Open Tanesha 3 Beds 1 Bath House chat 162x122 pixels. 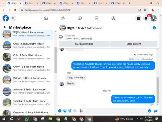point(27,103)
